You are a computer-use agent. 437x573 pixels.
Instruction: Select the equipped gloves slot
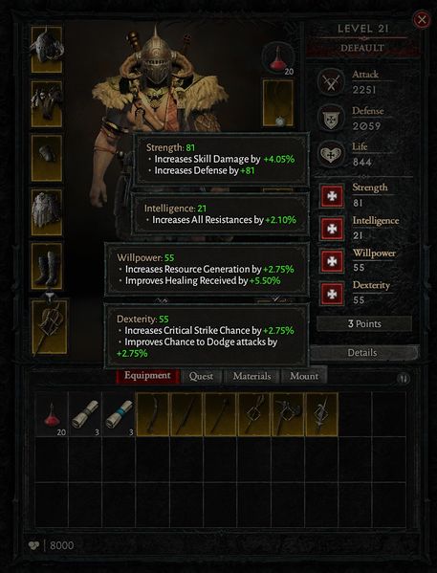[47, 158]
